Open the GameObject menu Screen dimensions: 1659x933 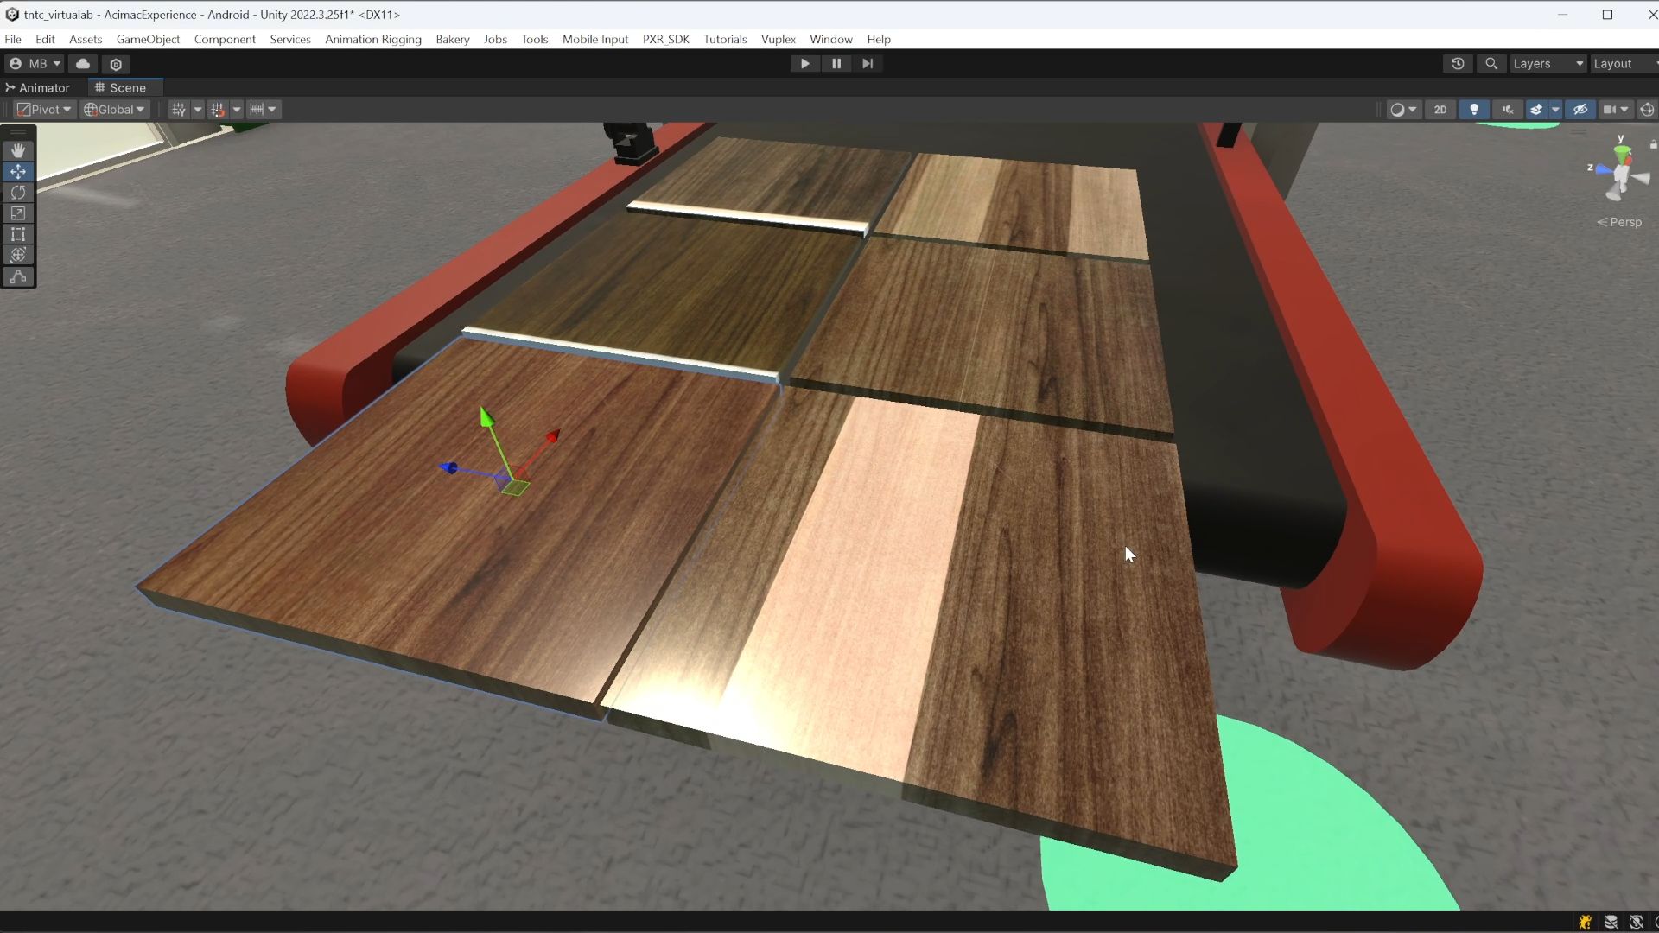148,40
